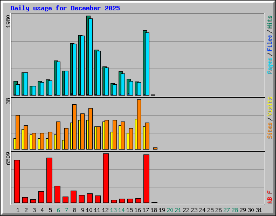The height and width of the screenshot is (216, 276).
Task: Click the red KB bar for day 8
Action: (x=73, y=197)
